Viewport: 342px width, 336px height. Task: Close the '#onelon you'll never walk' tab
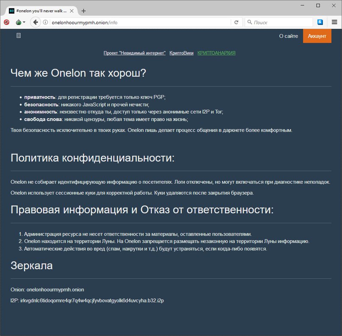click(x=72, y=11)
